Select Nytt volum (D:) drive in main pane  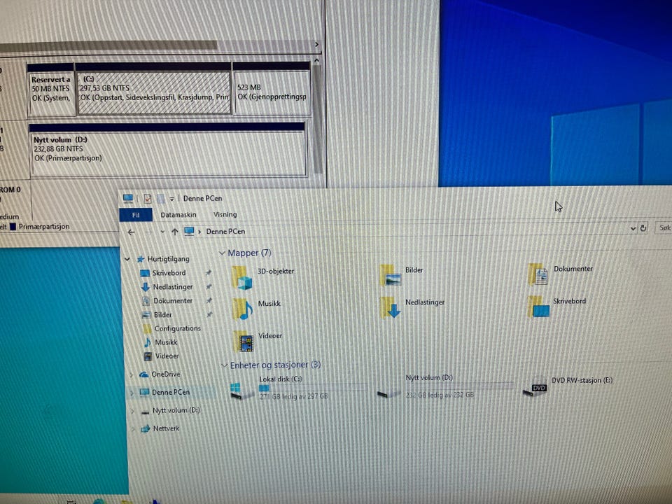click(444, 386)
